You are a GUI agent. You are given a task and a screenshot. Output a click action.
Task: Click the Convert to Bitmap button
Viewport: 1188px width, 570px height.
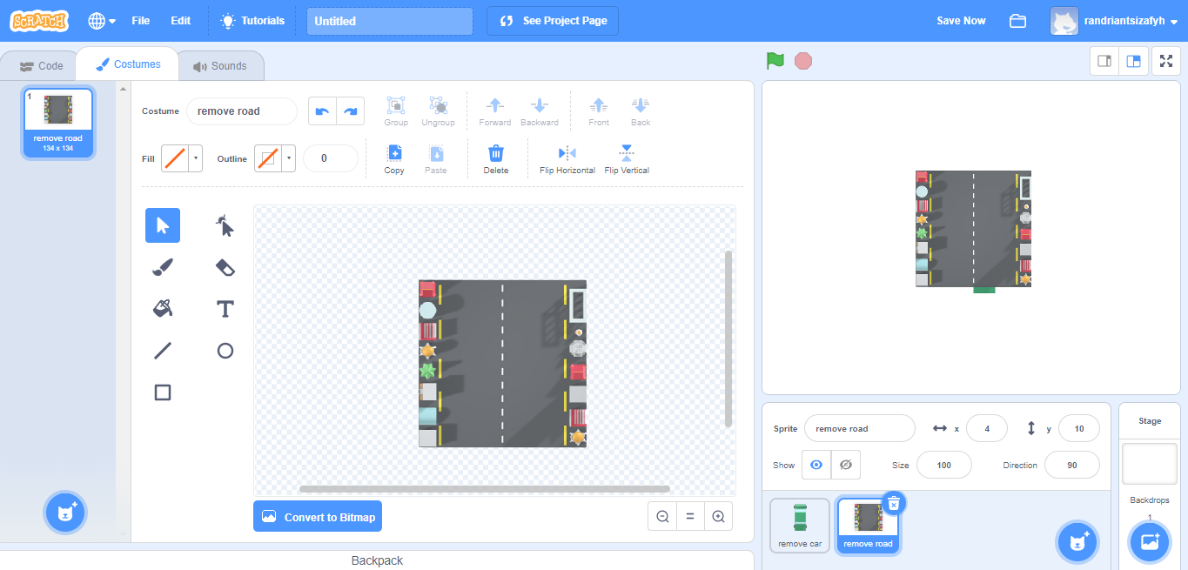pyautogui.click(x=318, y=516)
